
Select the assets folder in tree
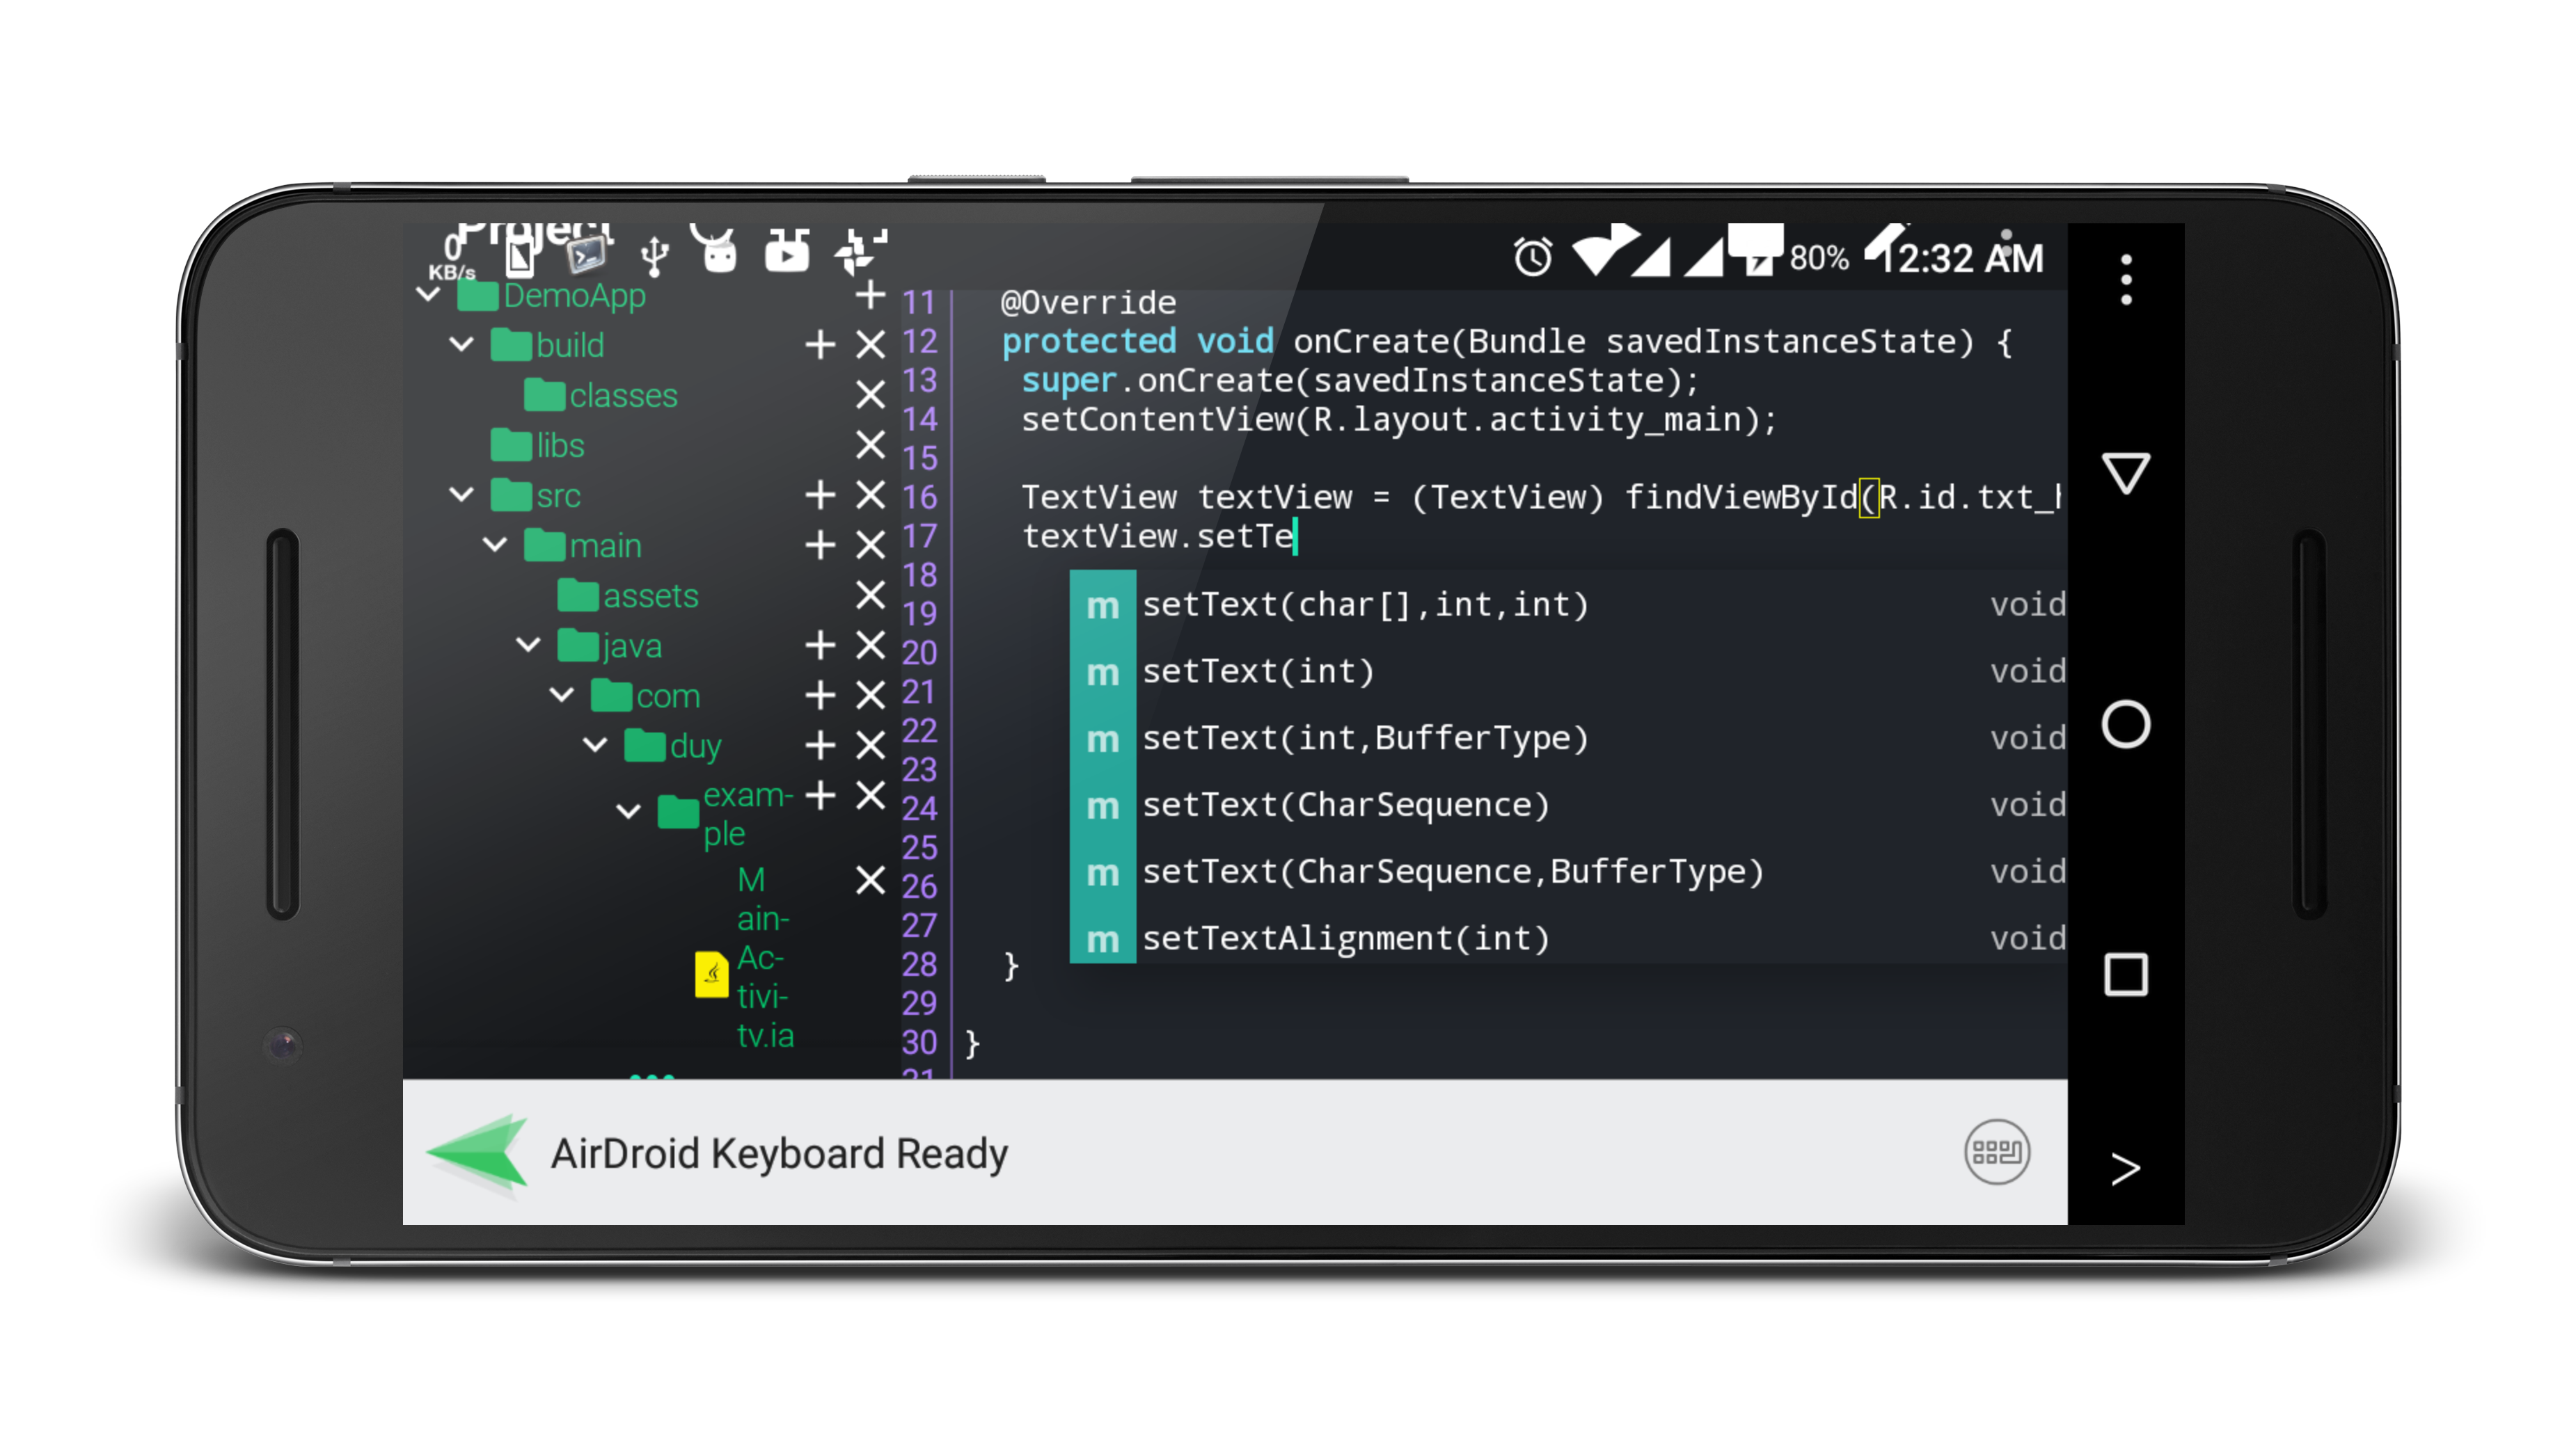[649, 595]
